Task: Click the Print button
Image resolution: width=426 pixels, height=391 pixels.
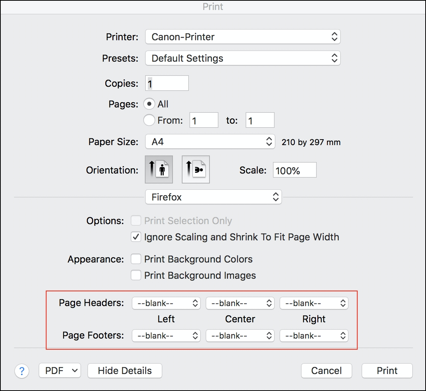Action: [387, 371]
